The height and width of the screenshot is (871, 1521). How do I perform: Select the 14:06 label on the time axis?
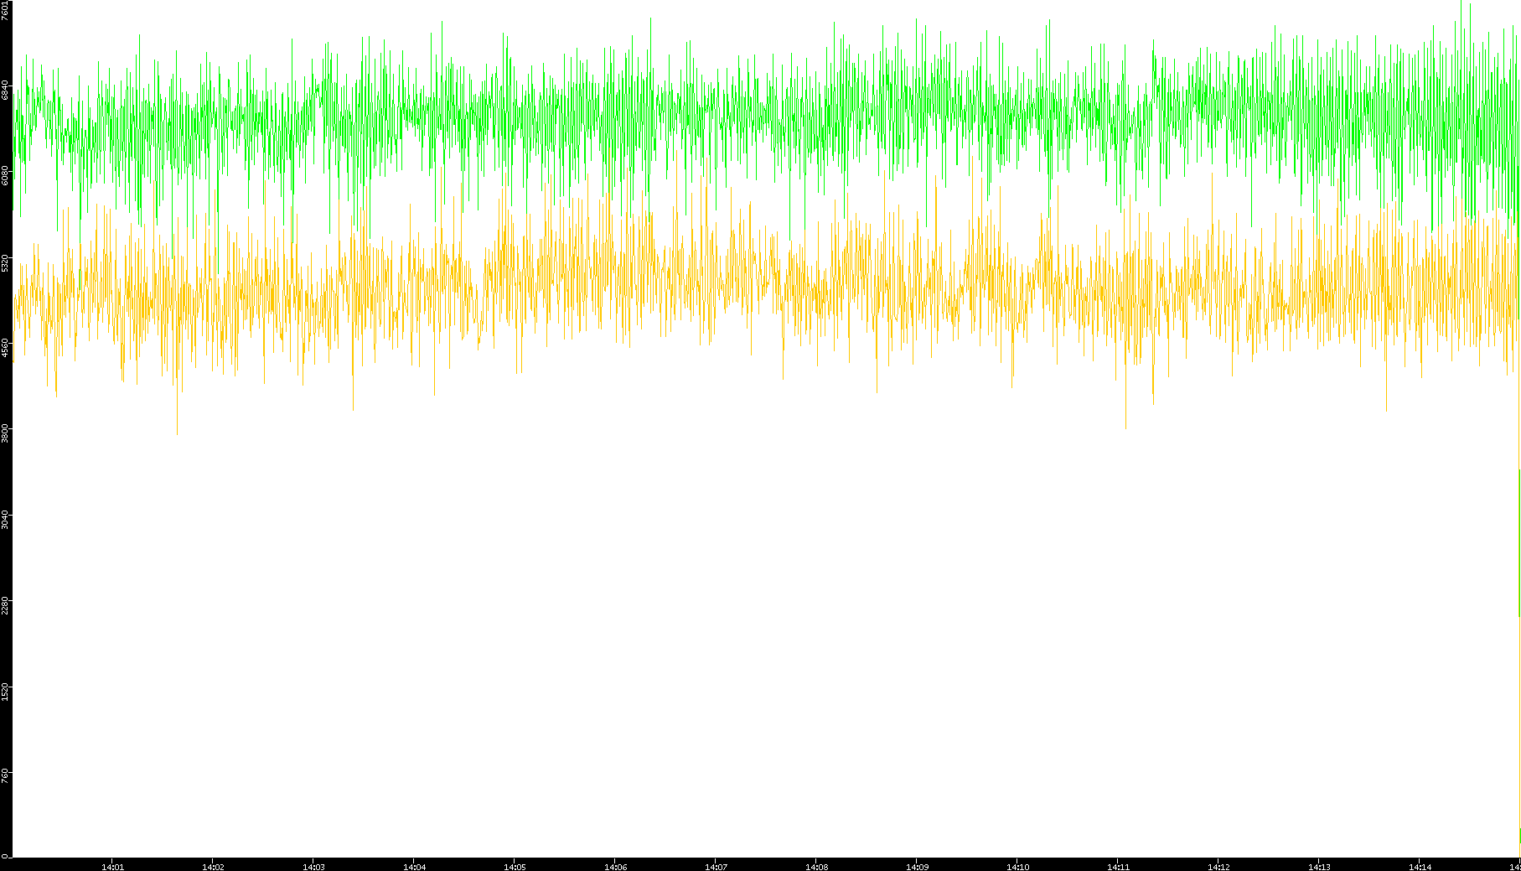[x=615, y=867]
